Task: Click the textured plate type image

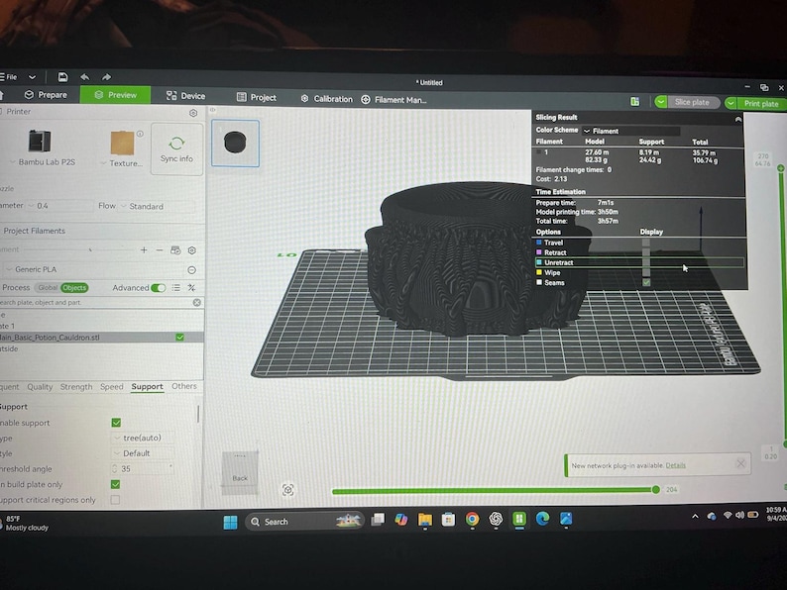Action: [122, 143]
